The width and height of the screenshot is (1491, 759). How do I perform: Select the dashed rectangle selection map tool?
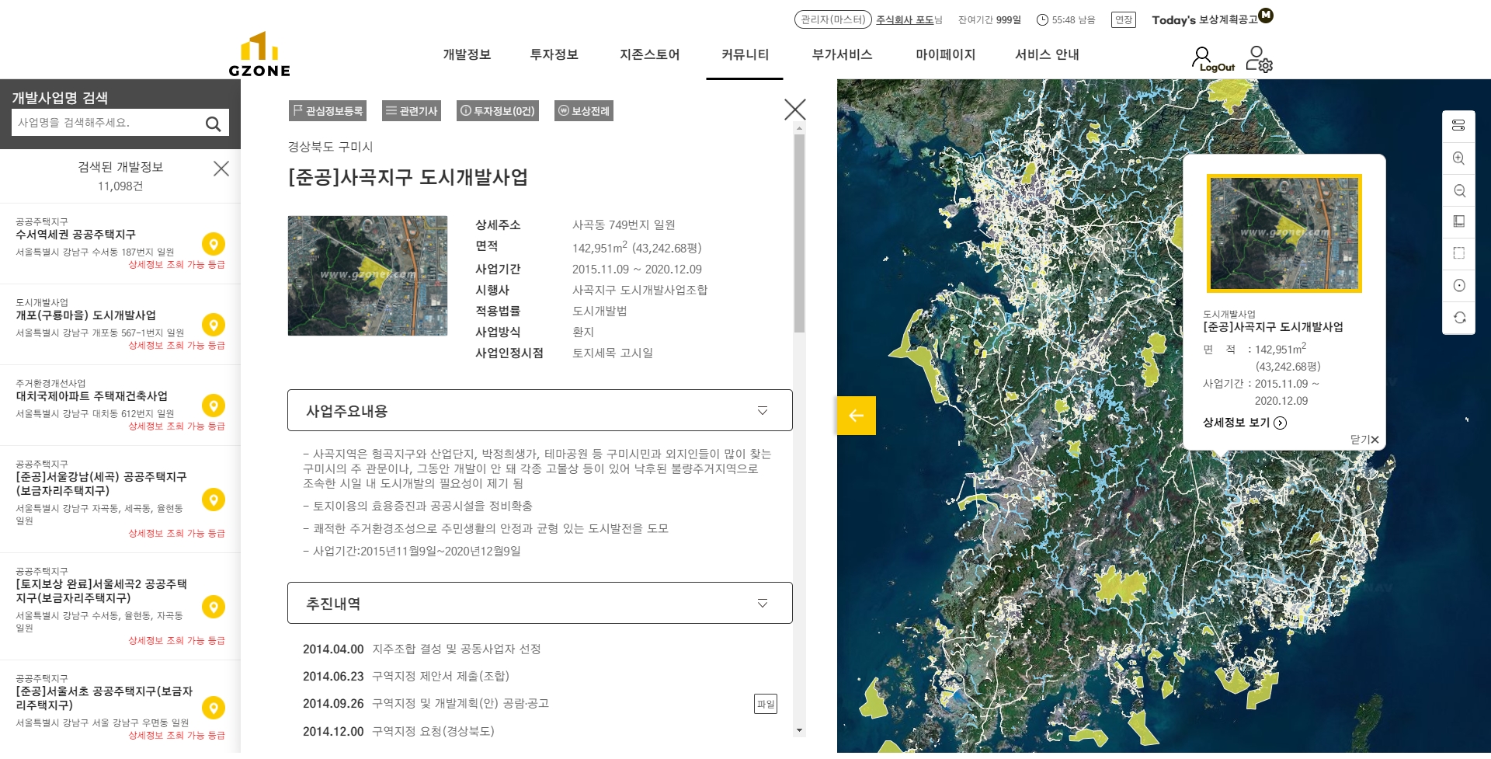(1458, 253)
